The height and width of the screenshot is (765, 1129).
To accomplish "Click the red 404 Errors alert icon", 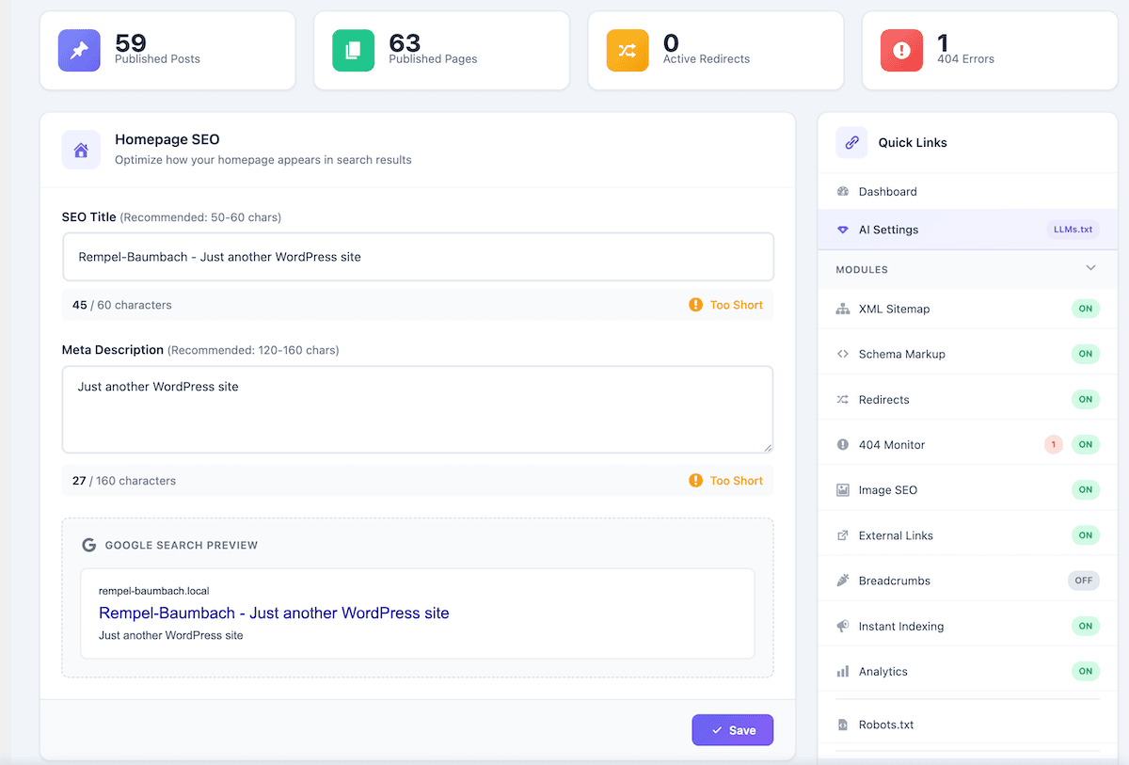I will [901, 51].
